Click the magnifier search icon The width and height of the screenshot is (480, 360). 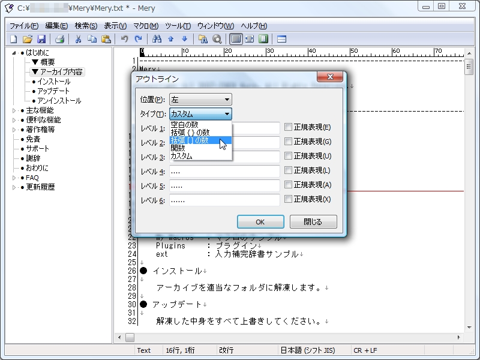[217, 39]
